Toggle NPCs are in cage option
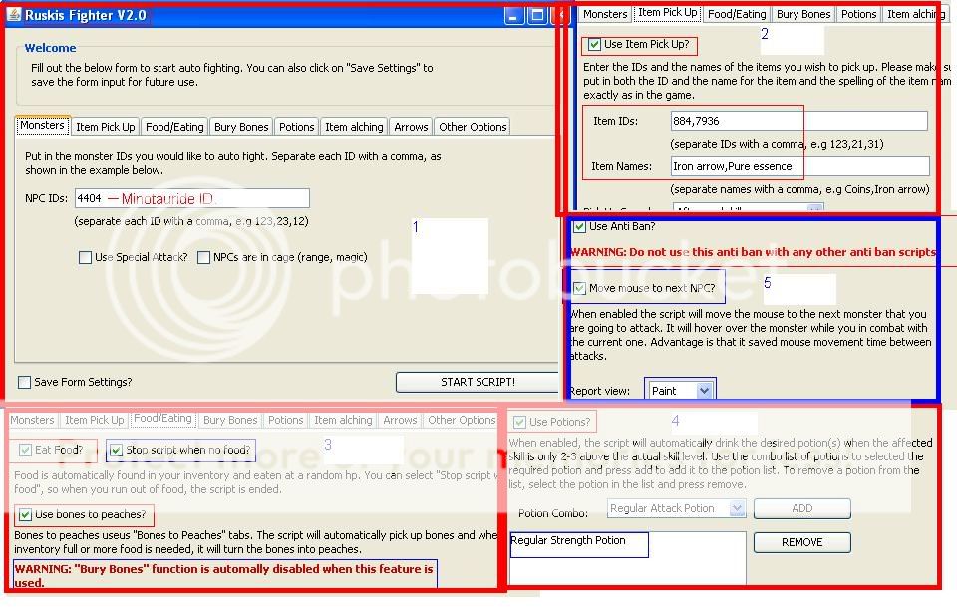 (204, 258)
